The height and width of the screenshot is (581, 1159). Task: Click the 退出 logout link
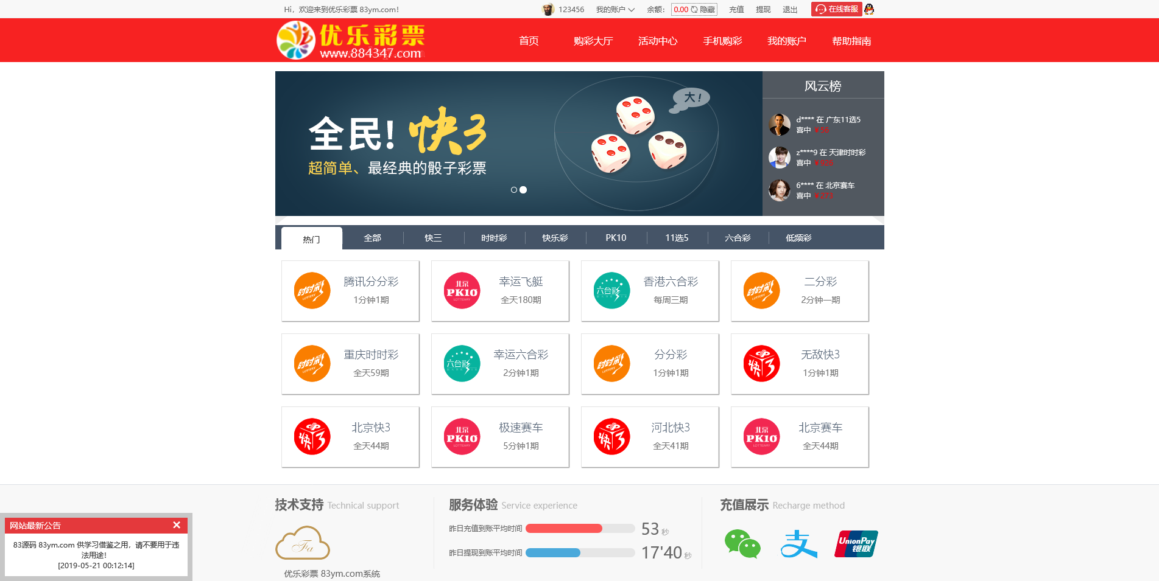(x=790, y=9)
